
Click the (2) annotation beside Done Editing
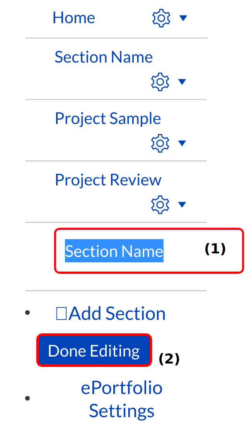tap(169, 359)
